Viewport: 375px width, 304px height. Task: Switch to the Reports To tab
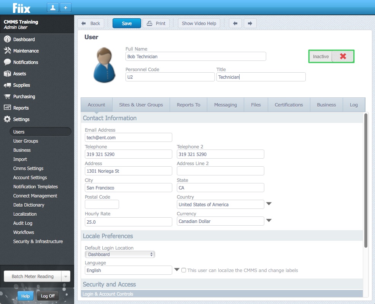click(x=189, y=105)
